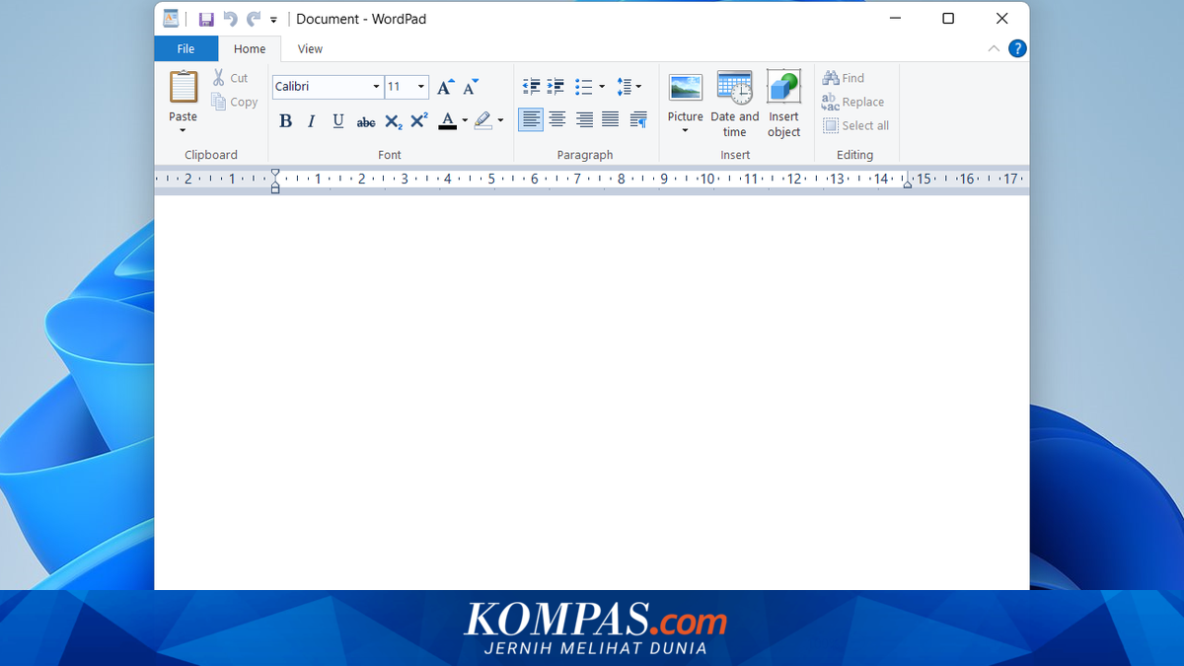Viewport: 1184px width, 666px height.
Task: Click the Insert object icon
Action: point(783,88)
